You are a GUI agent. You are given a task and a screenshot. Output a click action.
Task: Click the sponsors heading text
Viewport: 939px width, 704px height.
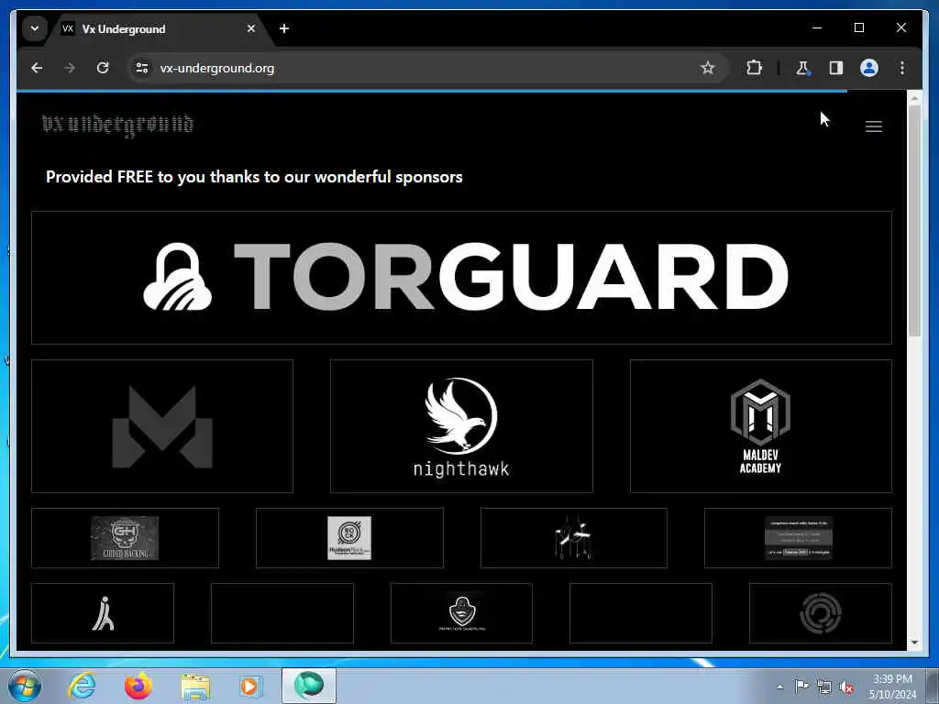254,177
